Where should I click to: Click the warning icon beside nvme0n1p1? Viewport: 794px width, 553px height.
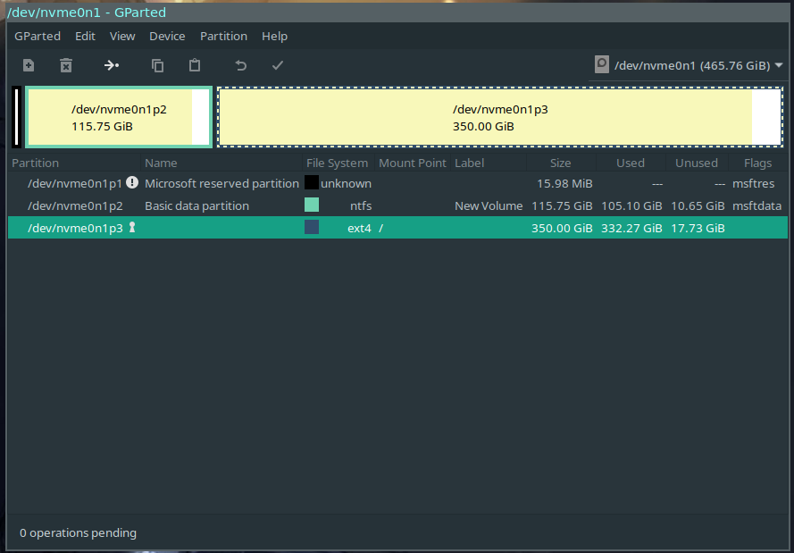pyautogui.click(x=132, y=182)
